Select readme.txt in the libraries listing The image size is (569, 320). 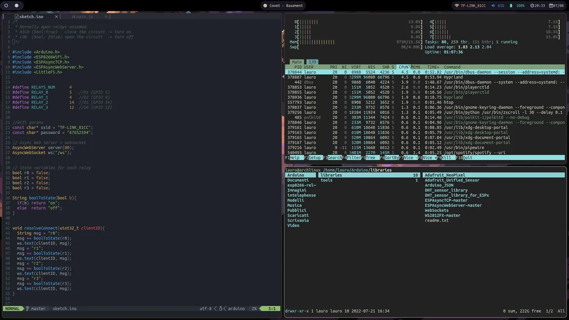(x=436, y=220)
